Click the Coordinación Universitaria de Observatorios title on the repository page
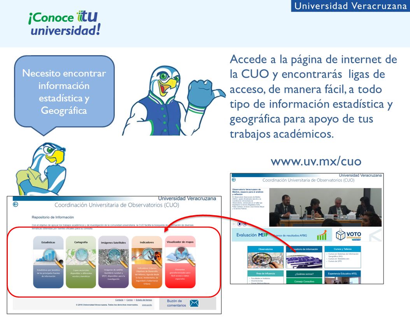 [x=117, y=205]
